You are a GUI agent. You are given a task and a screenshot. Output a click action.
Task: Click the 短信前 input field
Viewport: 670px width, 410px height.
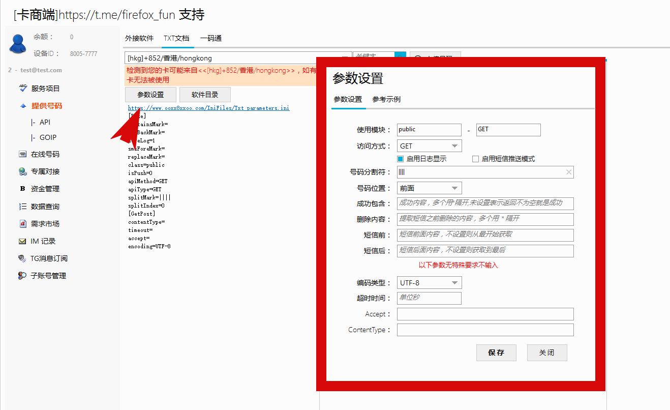(x=485, y=235)
